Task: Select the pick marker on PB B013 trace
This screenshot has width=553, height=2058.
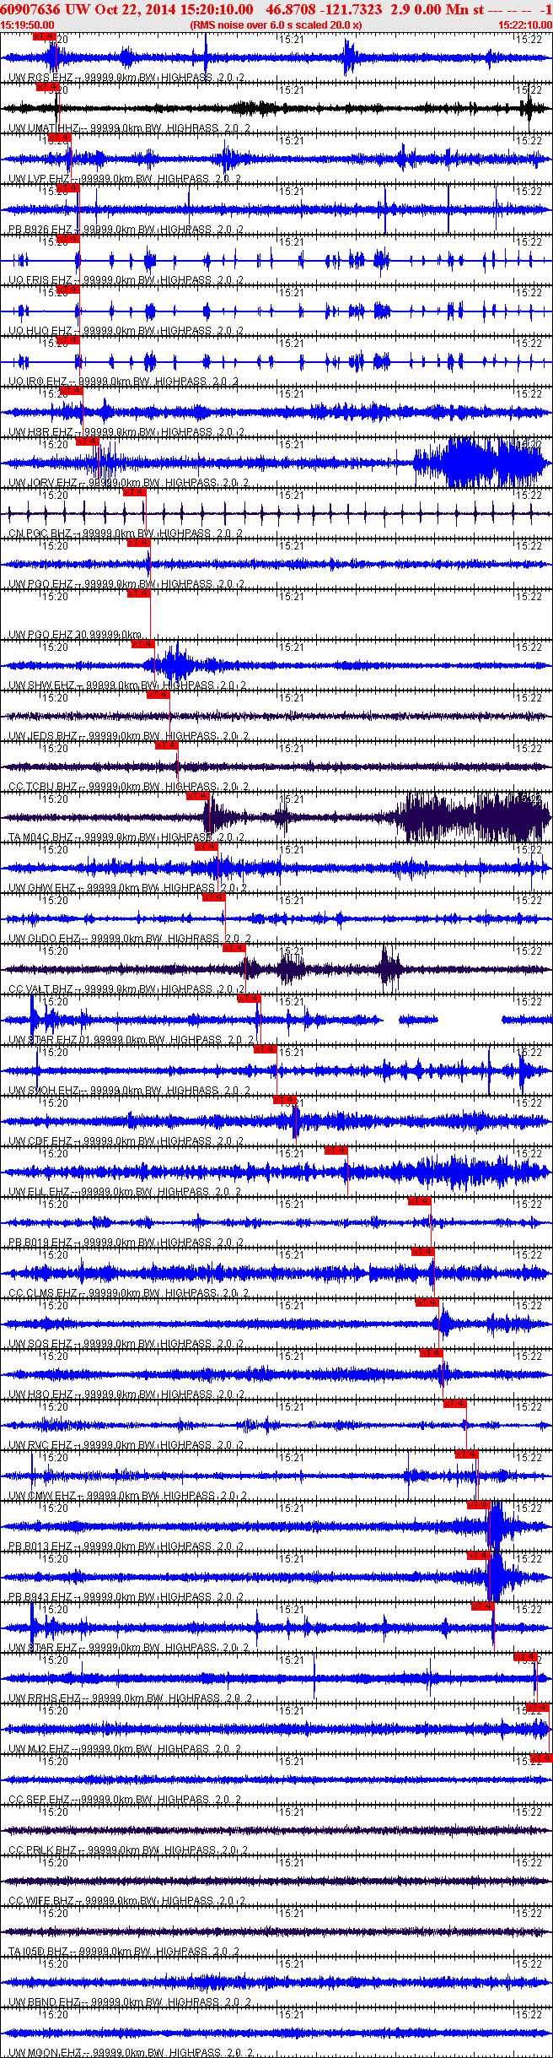Action: click(478, 1505)
